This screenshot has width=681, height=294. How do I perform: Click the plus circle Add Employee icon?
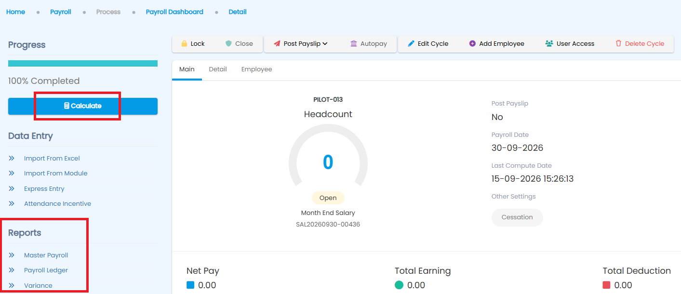[x=472, y=43]
